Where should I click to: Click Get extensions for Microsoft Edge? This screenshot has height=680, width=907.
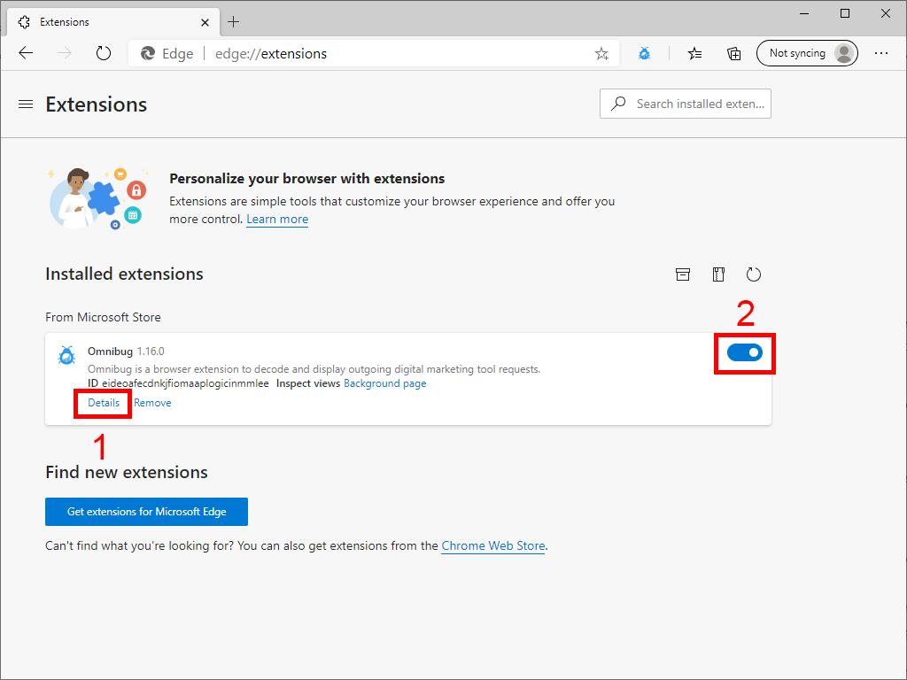click(146, 512)
